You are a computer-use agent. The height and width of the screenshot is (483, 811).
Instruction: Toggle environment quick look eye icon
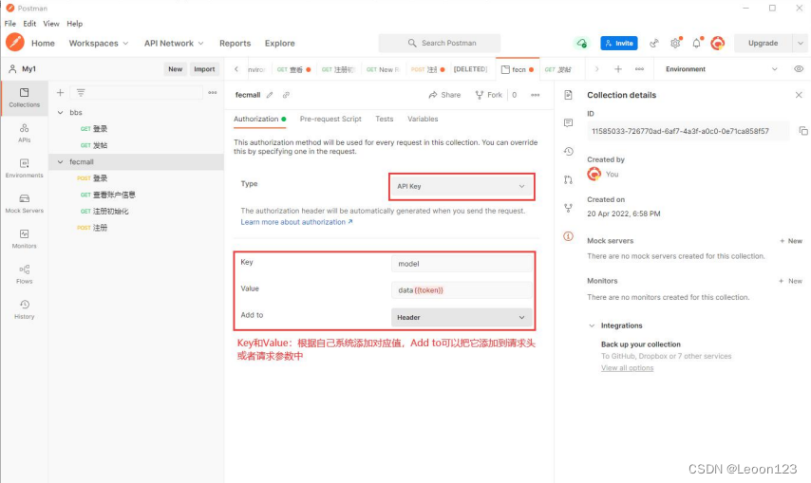point(799,68)
